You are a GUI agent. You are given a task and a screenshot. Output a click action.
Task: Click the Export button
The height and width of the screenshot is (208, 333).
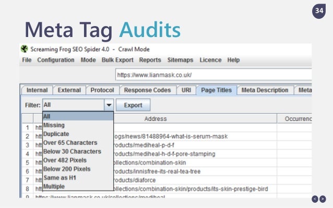133,105
